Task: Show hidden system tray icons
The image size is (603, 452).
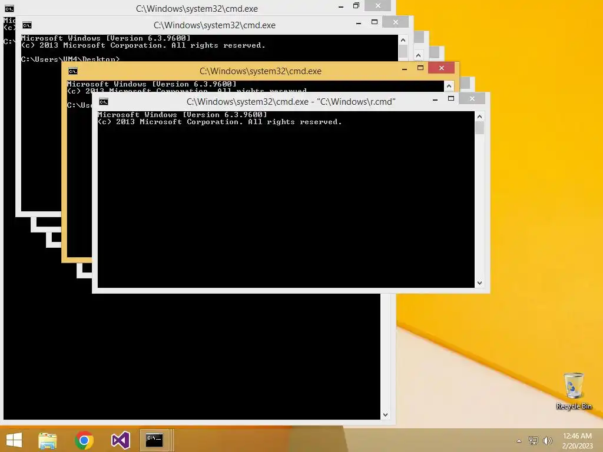Action: (x=519, y=441)
